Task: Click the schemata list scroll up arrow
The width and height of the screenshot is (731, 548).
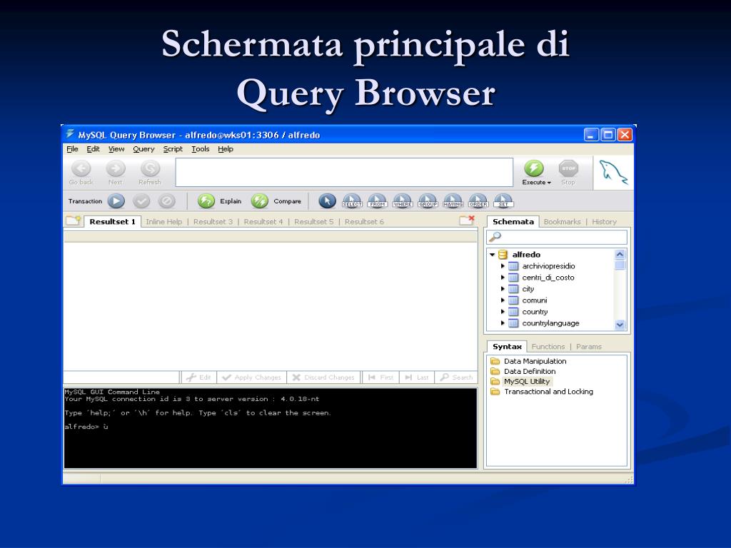Action: point(620,255)
